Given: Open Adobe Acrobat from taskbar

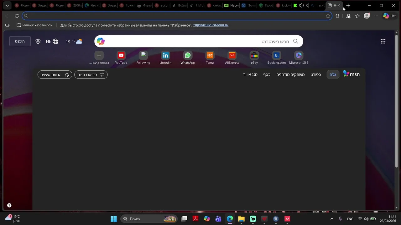Looking at the screenshot, I should [195, 219].
